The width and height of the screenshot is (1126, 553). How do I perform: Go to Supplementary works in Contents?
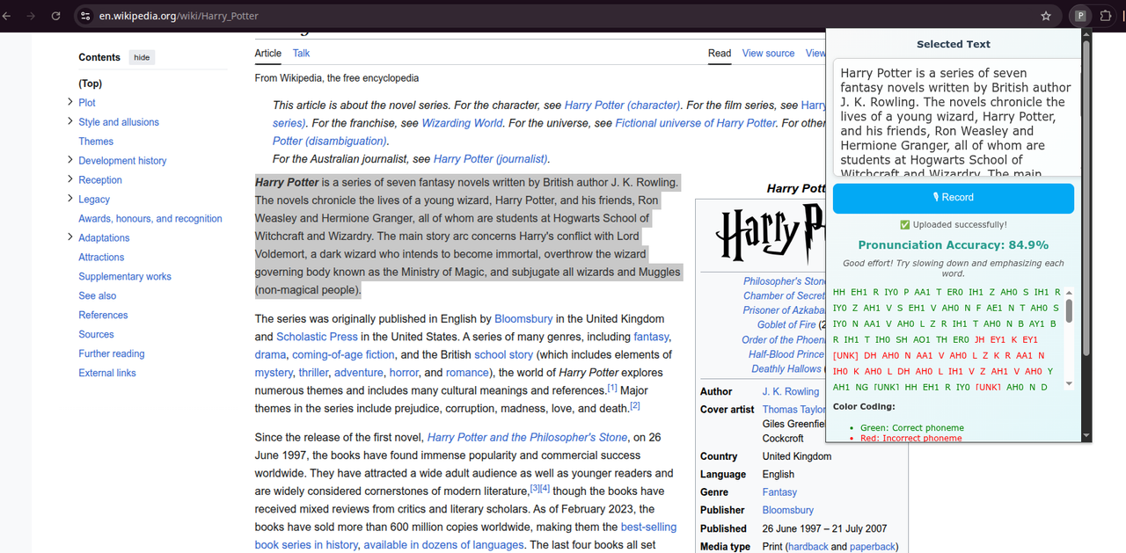click(125, 277)
